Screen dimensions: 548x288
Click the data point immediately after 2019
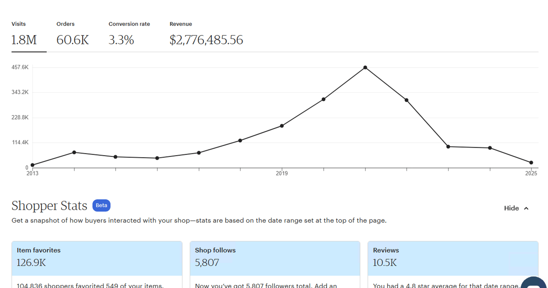point(323,99)
